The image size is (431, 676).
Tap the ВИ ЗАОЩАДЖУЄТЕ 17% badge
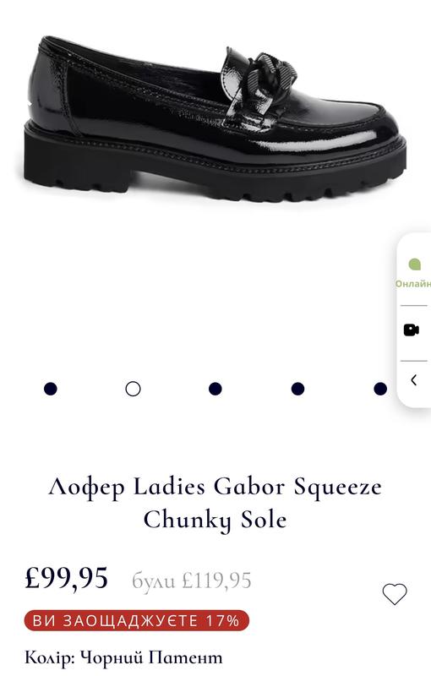pyautogui.click(x=137, y=621)
